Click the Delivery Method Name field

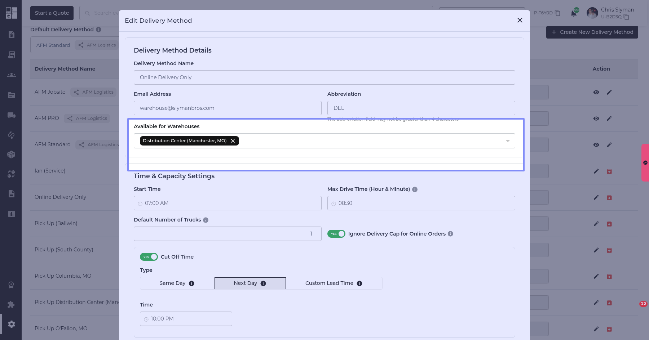click(x=324, y=77)
